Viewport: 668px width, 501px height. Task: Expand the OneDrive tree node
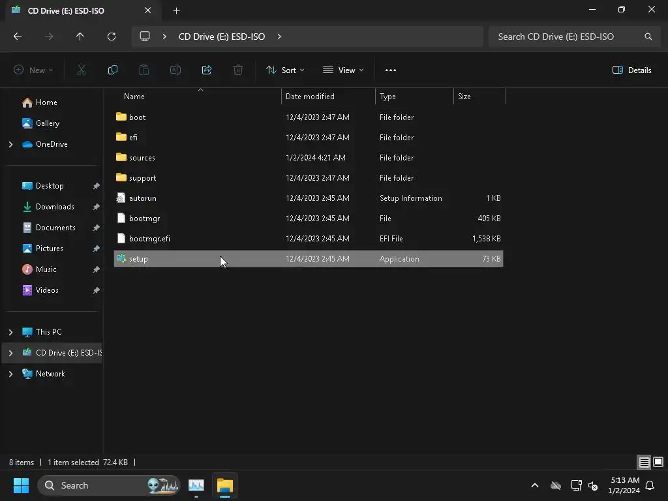click(x=10, y=144)
